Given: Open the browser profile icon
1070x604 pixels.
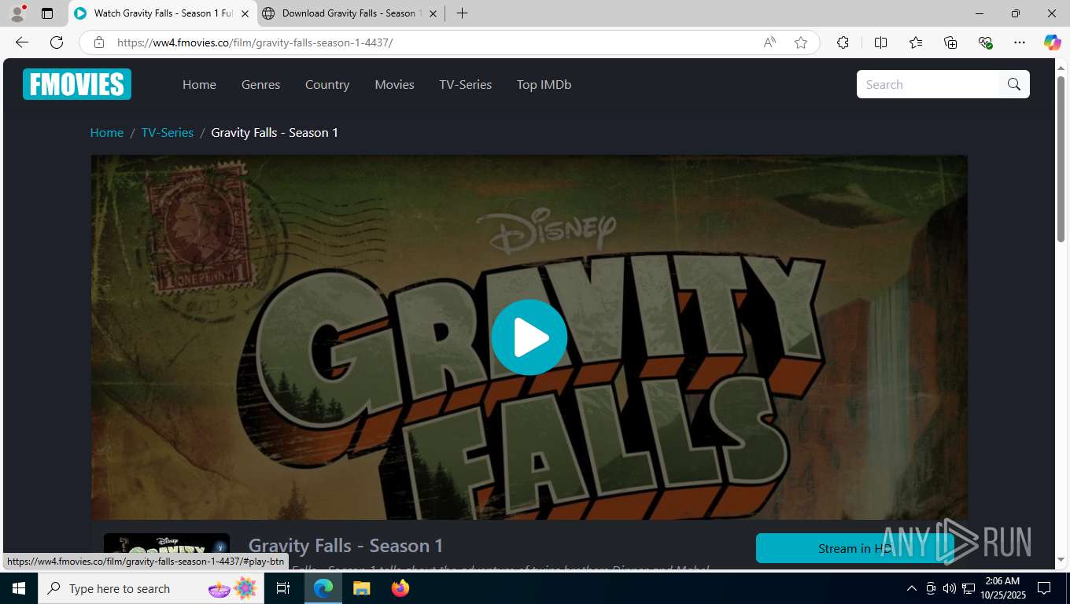Looking at the screenshot, I should (x=17, y=13).
